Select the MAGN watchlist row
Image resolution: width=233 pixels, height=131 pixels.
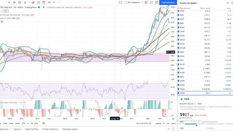pos(205,40)
